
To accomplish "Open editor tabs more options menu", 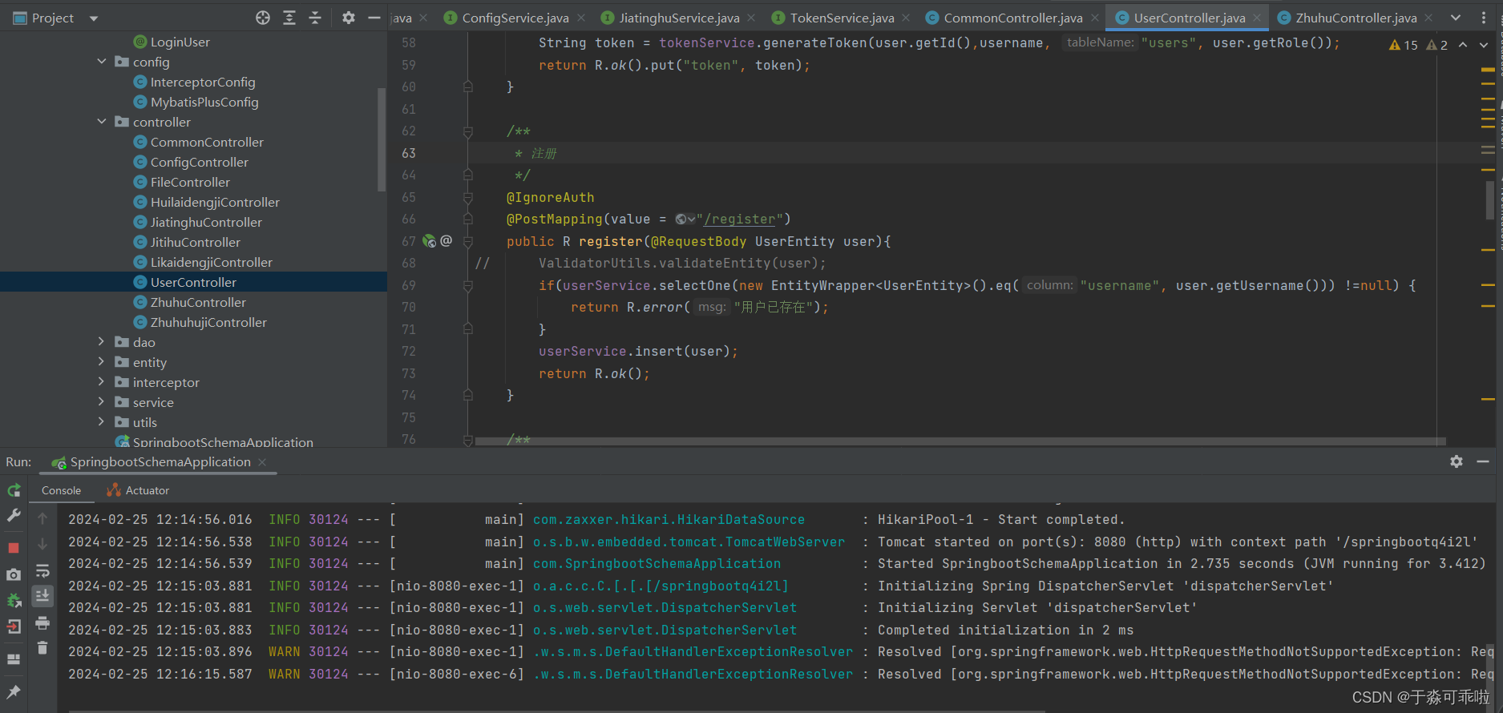I will coord(1484,18).
